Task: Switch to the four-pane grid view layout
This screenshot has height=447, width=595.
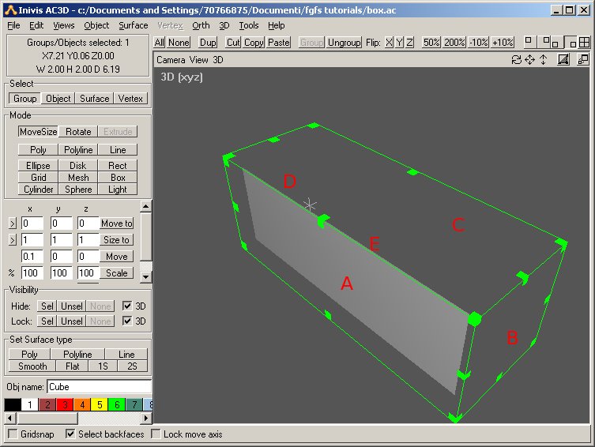Action: [x=585, y=42]
